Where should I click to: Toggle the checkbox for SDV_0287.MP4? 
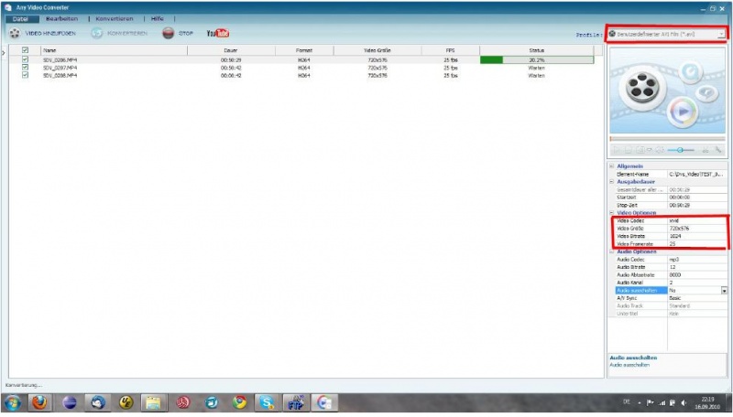coord(26,69)
